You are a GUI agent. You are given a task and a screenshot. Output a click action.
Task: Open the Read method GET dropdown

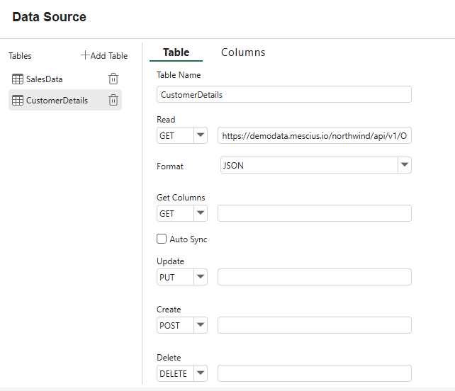tap(200, 136)
